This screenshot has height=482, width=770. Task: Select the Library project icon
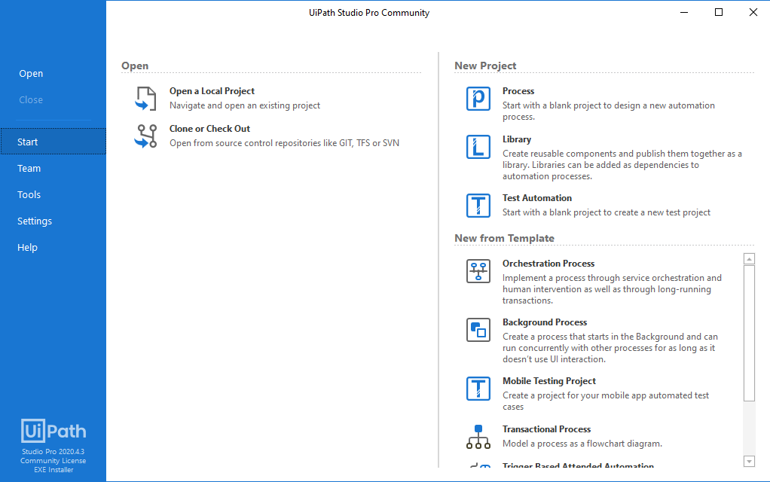pyautogui.click(x=478, y=147)
